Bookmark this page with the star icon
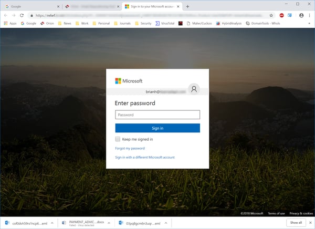 pos(271,15)
